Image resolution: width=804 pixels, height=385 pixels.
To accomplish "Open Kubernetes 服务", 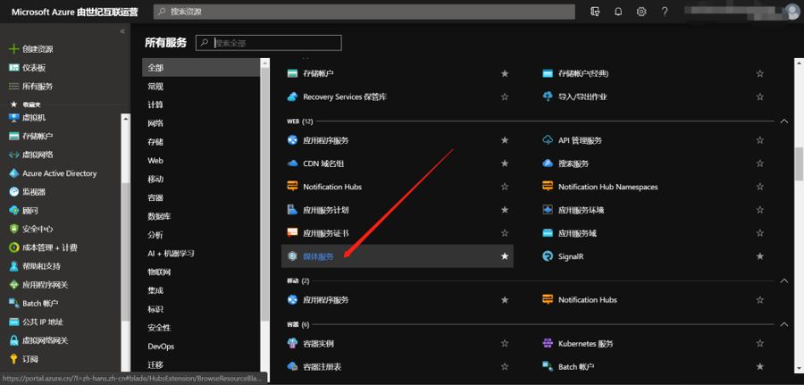I will (x=585, y=344).
